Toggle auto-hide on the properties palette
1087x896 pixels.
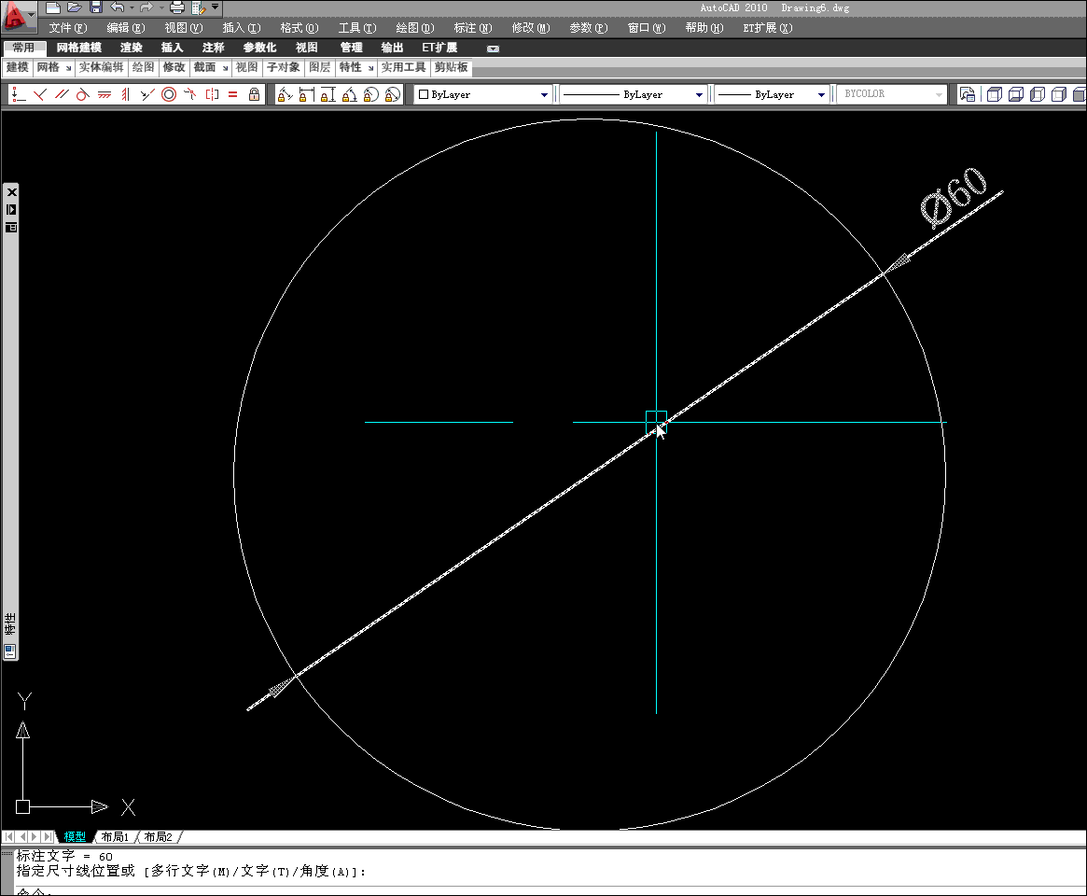(11, 209)
